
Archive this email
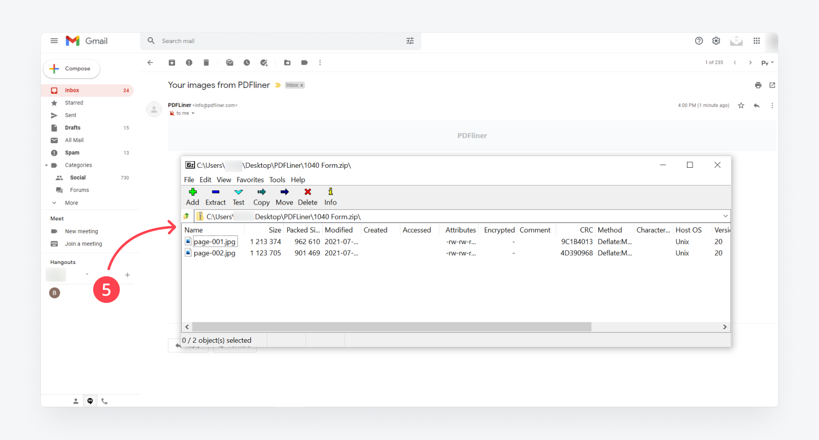172,62
